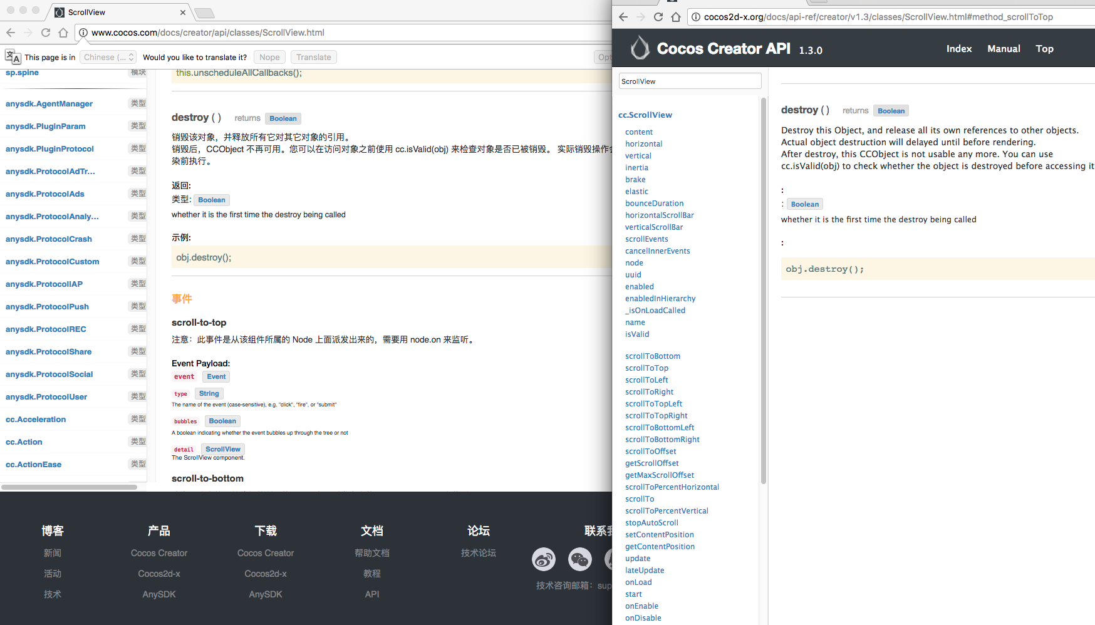This screenshot has width=1095, height=625.
Task: Open the Chinese language dropdown
Action: coord(108,57)
